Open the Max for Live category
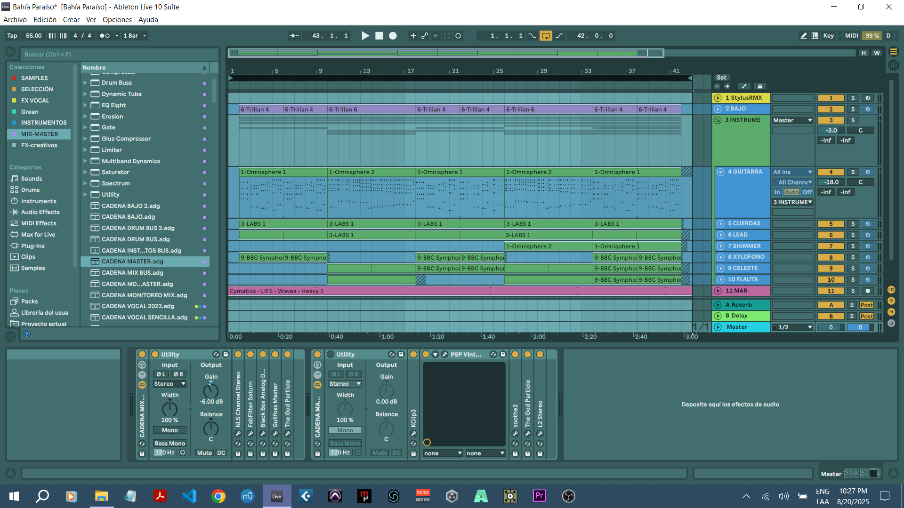904x508 pixels. pyautogui.click(x=38, y=235)
